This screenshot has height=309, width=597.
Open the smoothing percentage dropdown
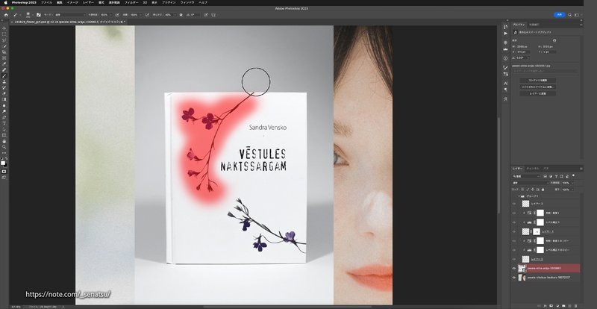175,15
